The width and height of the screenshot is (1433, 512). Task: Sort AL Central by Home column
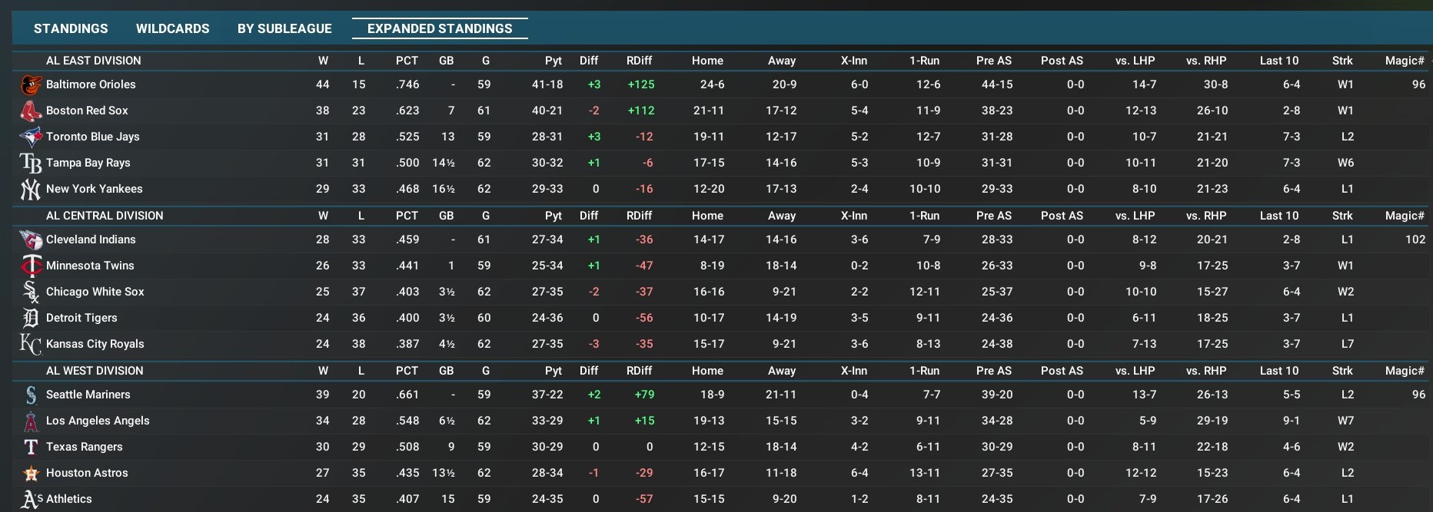click(x=707, y=216)
